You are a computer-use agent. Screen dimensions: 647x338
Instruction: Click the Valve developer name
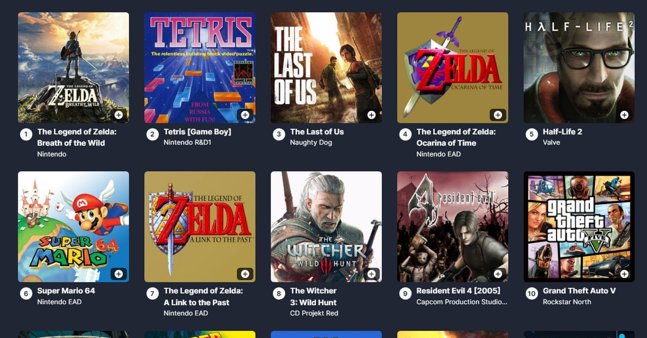551,143
